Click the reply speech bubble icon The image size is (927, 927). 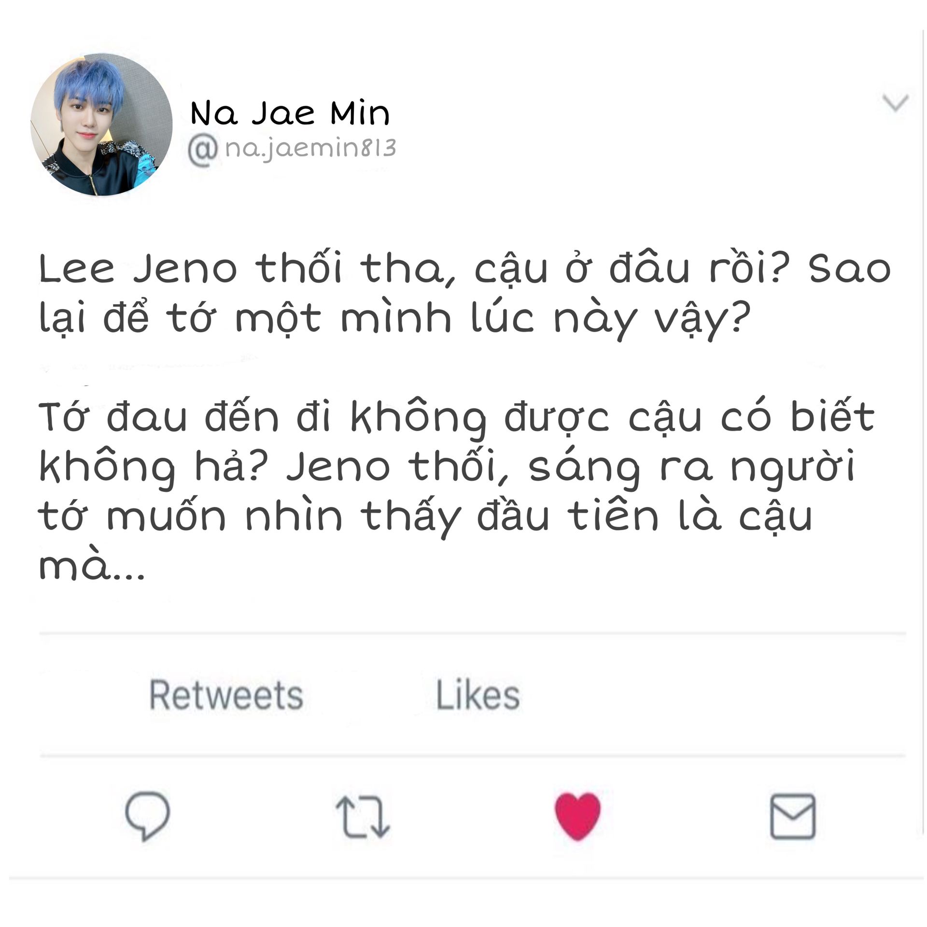148,816
